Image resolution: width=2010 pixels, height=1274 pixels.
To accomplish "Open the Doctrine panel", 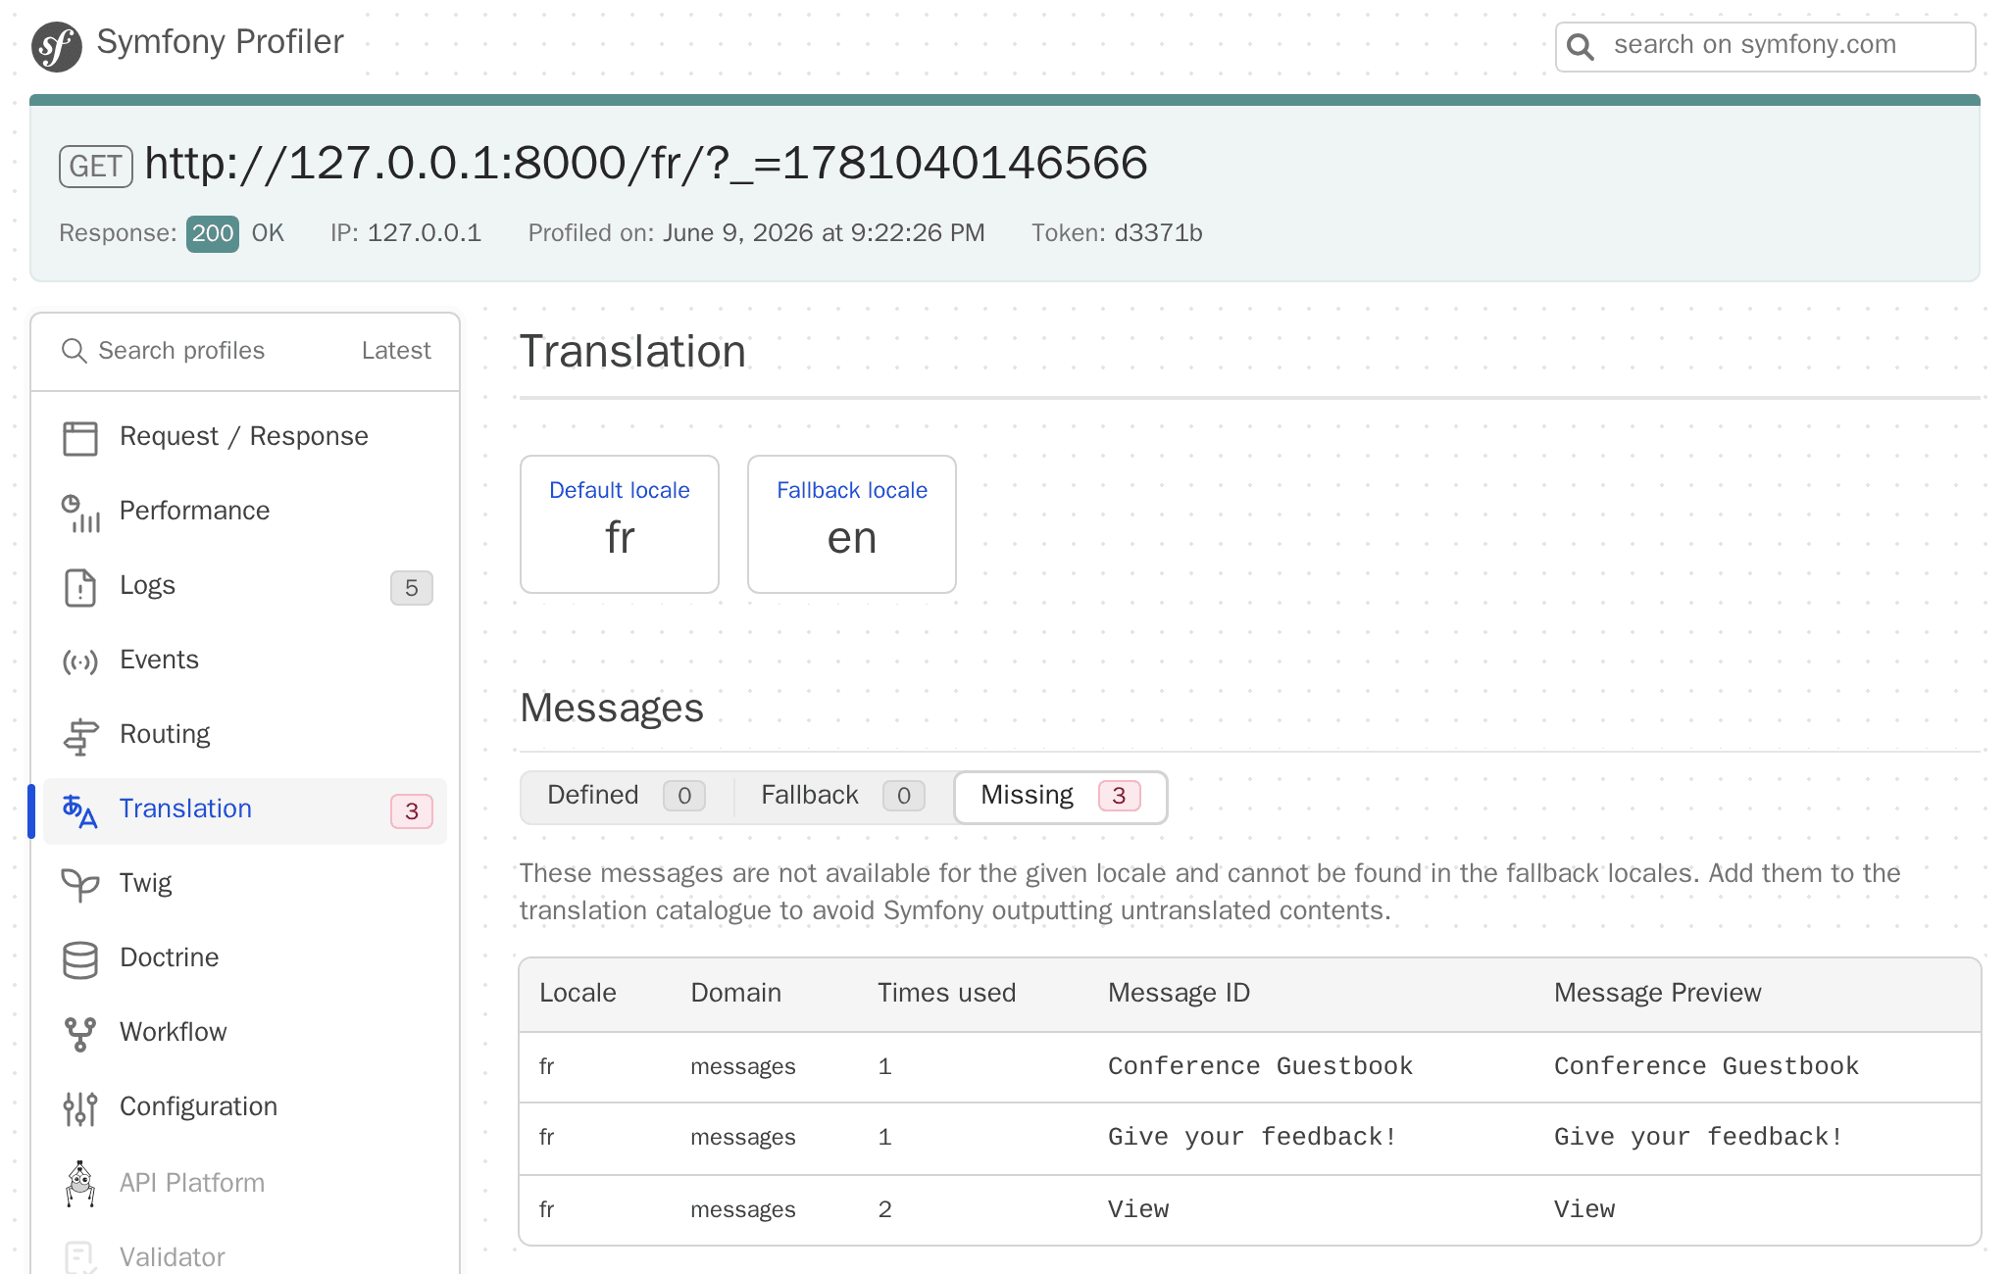I will [x=245, y=958].
